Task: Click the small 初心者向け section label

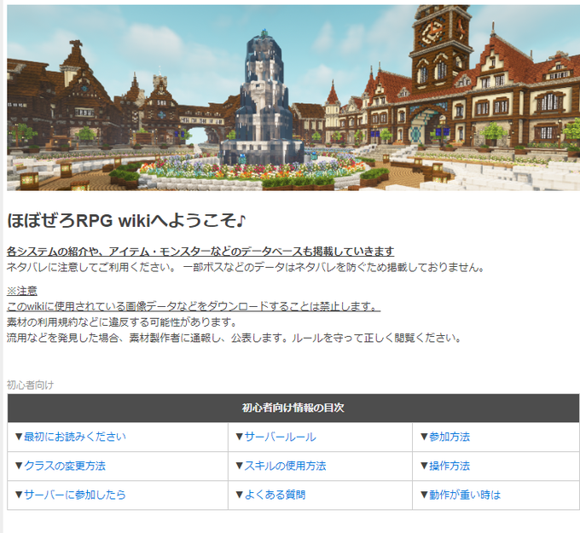Action: (x=31, y=385)
